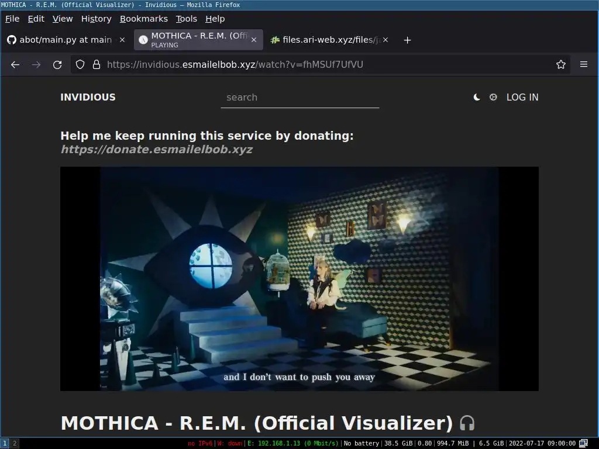
Task: Click the No battery status entry
Action: (x=362, y=443)
